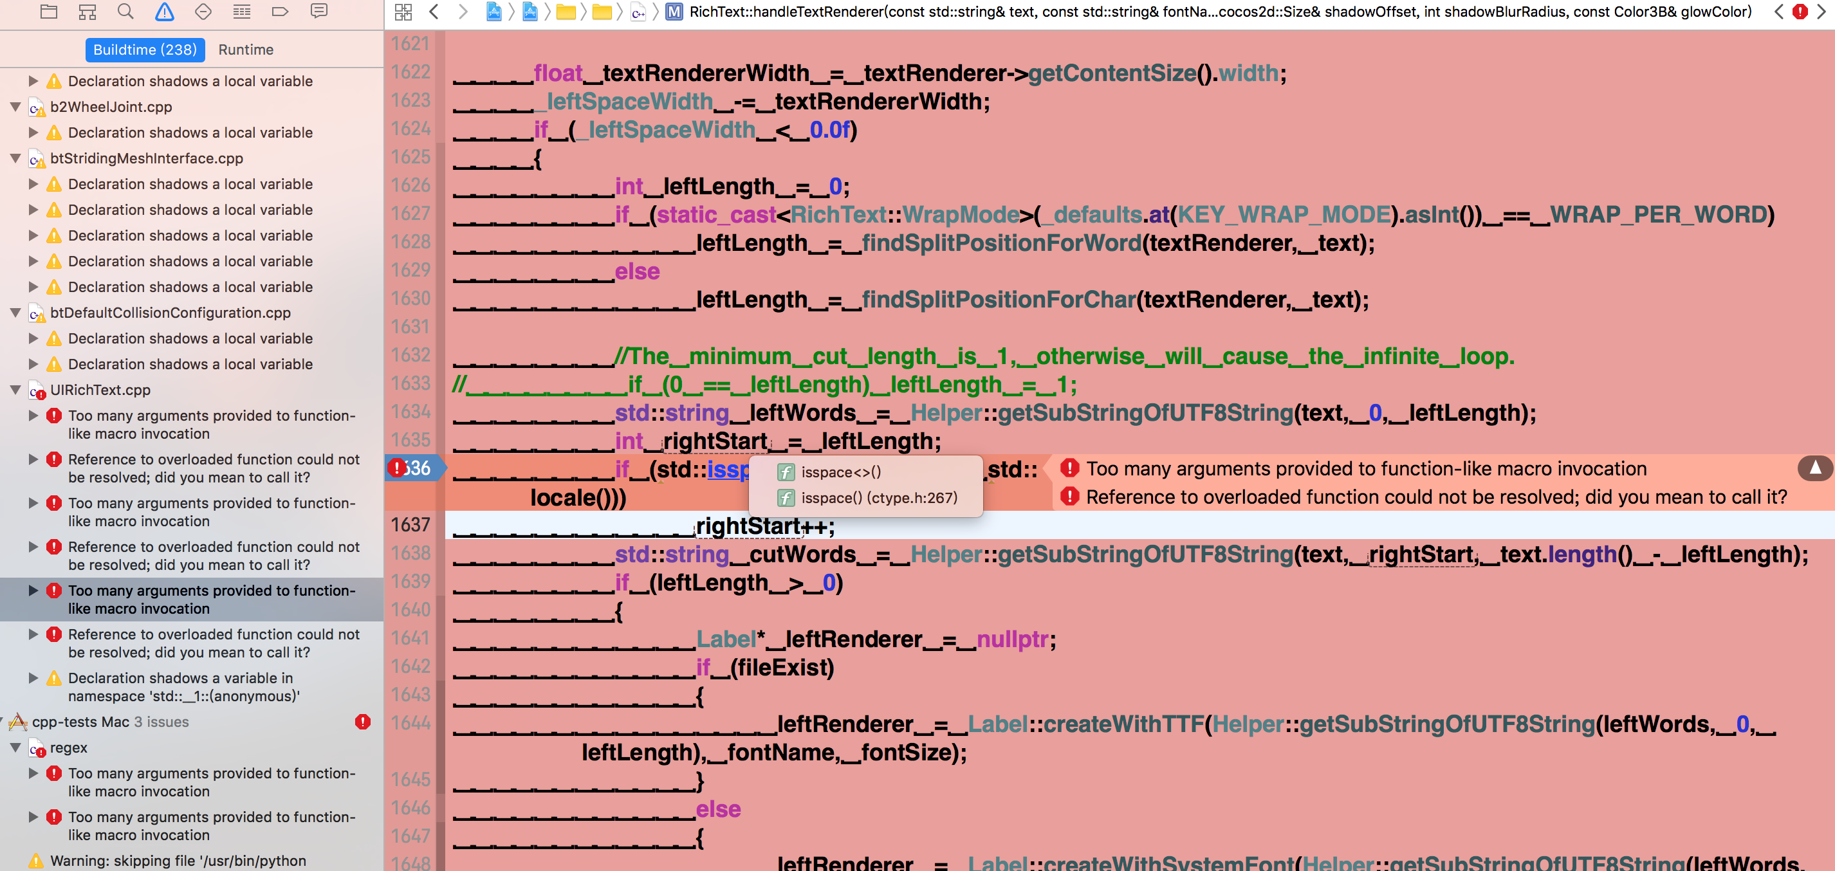Select the Buildtime (238) tab
This screenshot has height=871, width=1835.
point(145,50)
